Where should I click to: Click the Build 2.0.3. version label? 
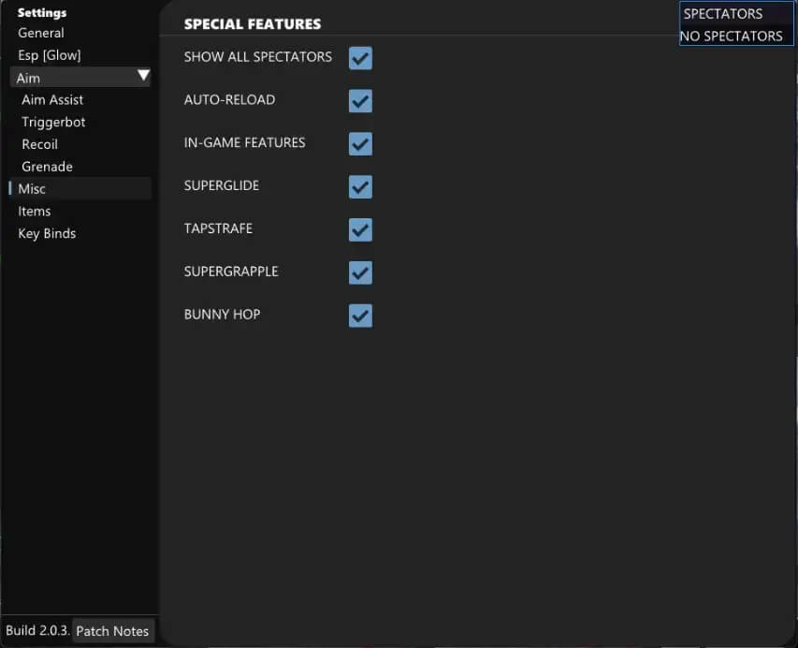point(37,631)
